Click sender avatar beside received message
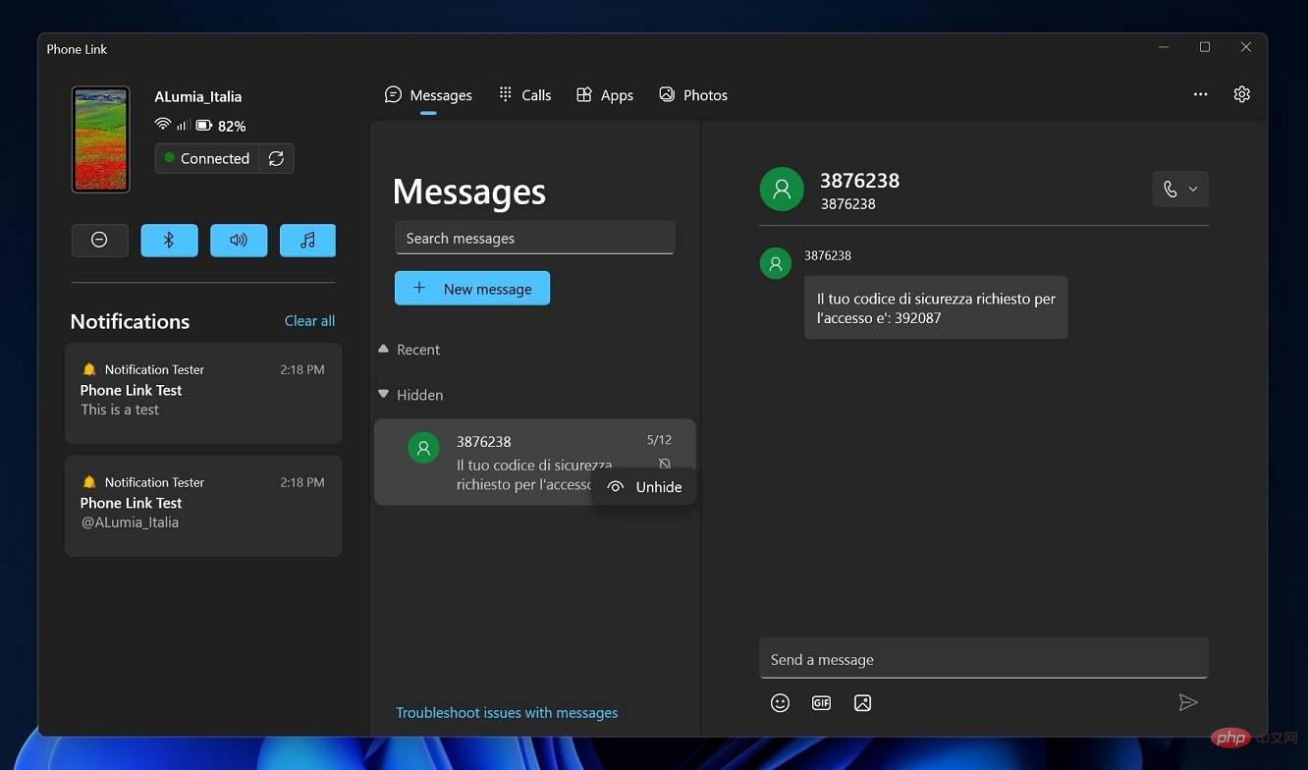1308x770 pixels. (x=776, y=263)
